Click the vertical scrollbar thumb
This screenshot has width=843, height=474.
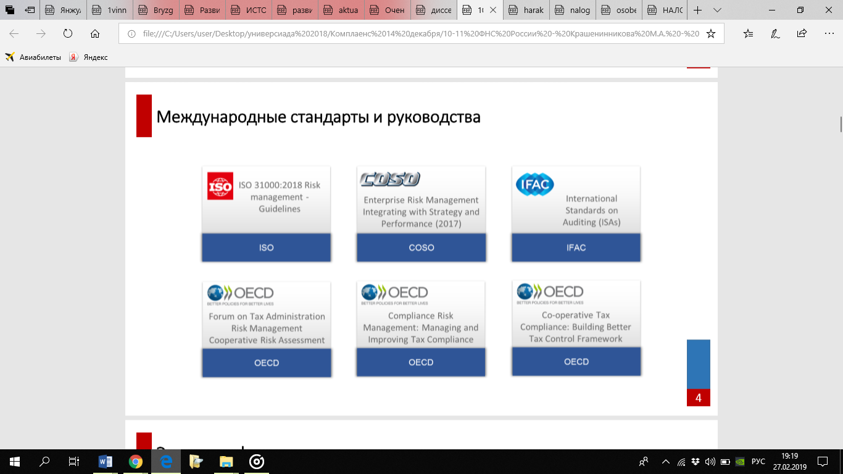point(841,123)
